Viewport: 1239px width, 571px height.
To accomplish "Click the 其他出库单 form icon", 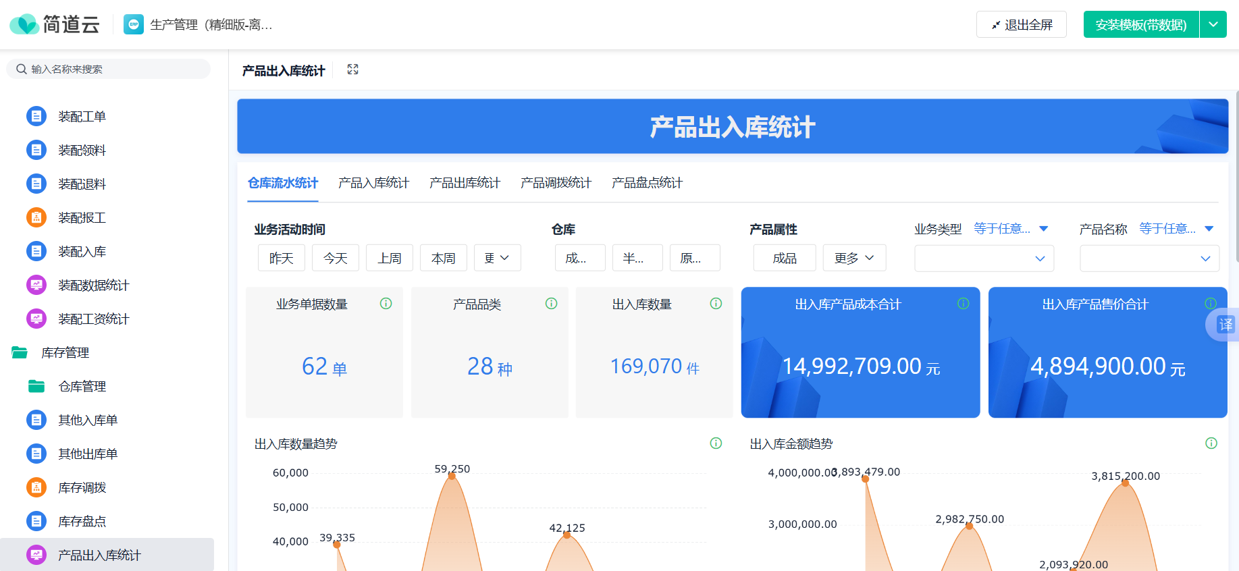I will [36, 454].
